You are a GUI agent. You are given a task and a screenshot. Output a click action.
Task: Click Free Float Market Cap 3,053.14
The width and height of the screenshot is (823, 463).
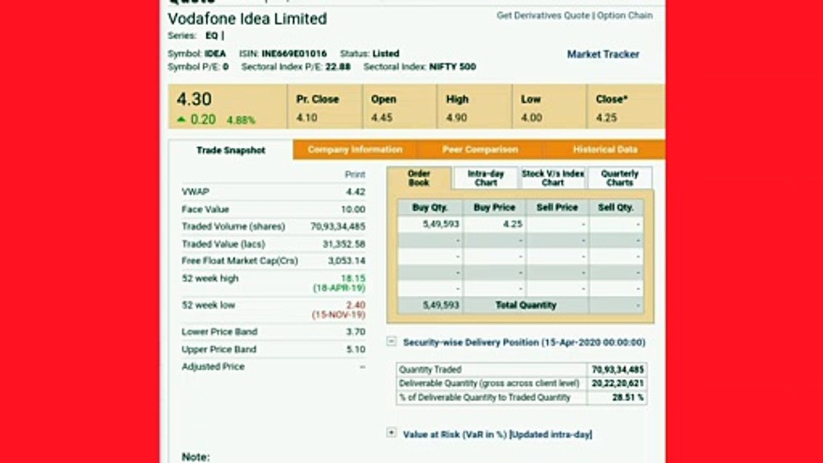click(x=347, y=261)
